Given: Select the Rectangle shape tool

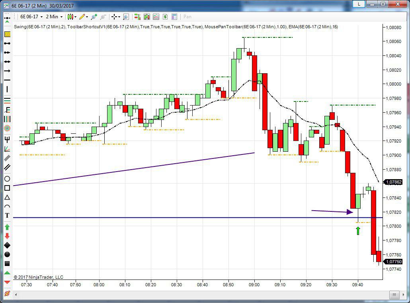Looking at the screenshot, I should pos(7,188).
